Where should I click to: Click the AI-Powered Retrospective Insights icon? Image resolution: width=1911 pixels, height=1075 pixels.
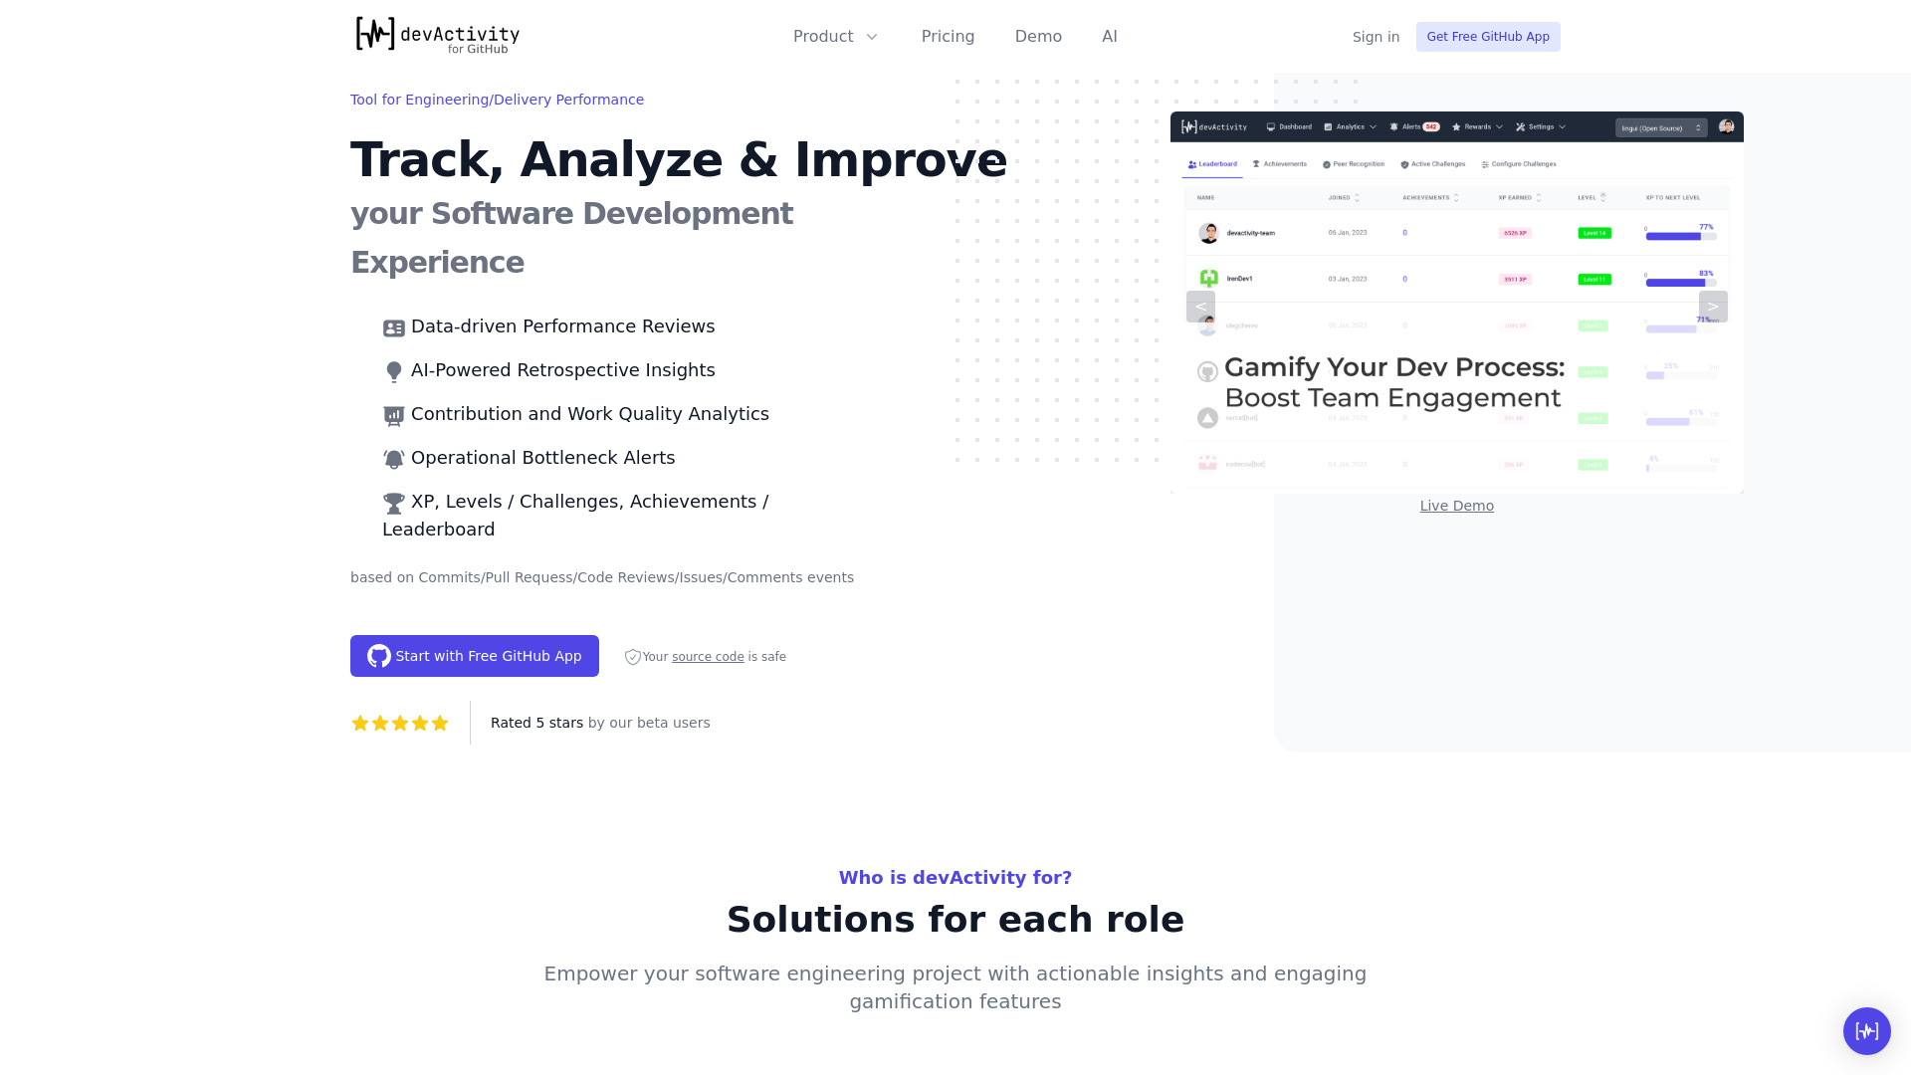[394, 370]
